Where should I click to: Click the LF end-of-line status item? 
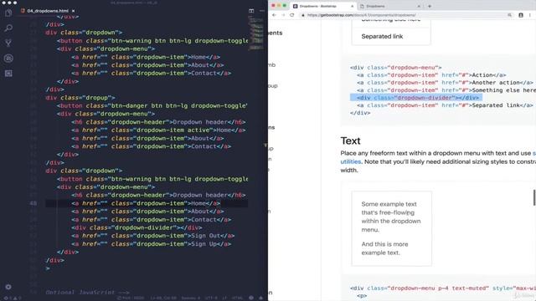coord(224,298)
